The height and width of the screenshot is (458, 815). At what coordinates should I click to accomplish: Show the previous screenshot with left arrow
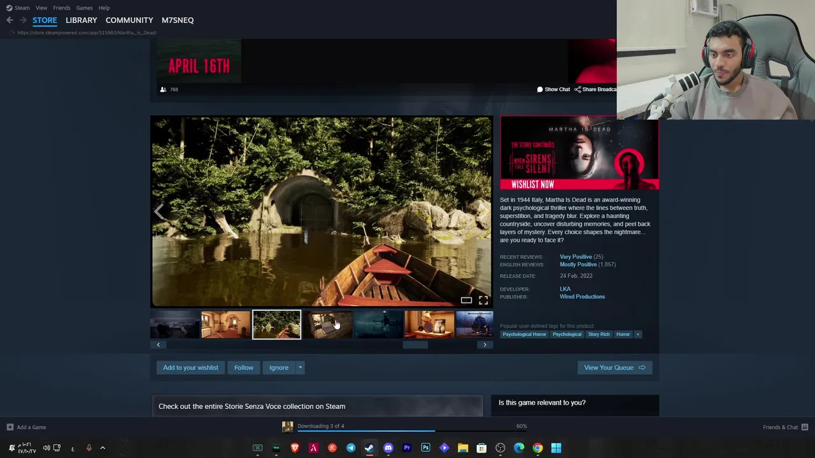coord(159,212)
